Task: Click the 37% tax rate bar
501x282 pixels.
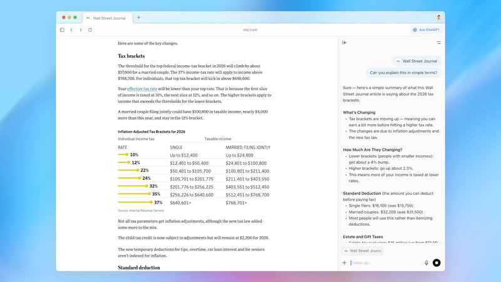Action: [x=135, y=202]
